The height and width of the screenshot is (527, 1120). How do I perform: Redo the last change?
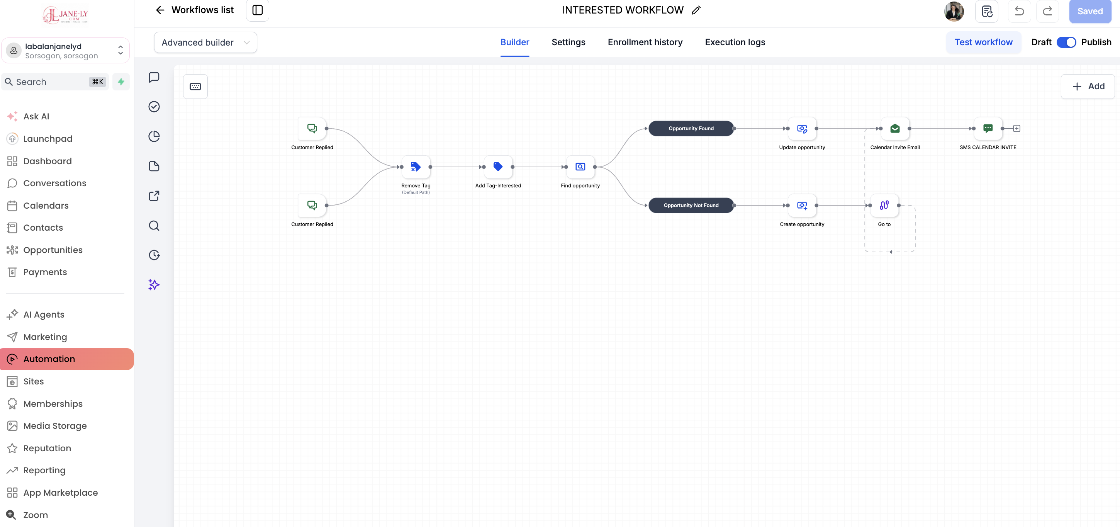tap(1047, 11)
